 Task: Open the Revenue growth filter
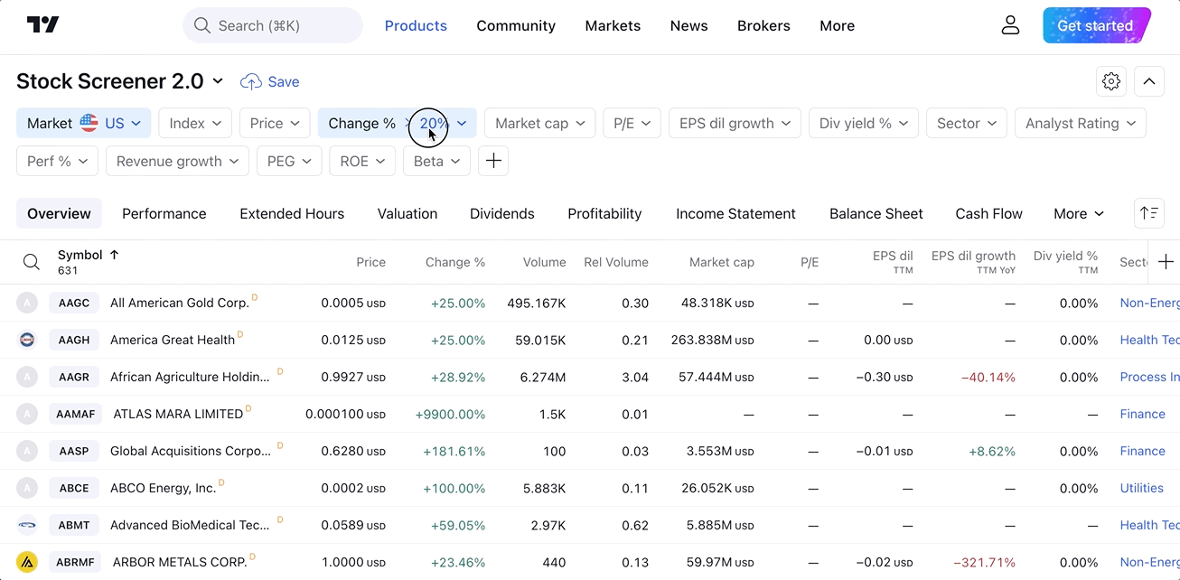click(x=177, y=161)
